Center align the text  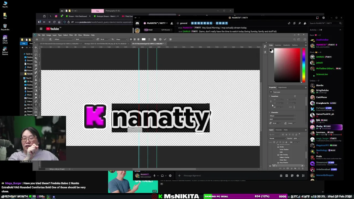(x=134, y=39)
